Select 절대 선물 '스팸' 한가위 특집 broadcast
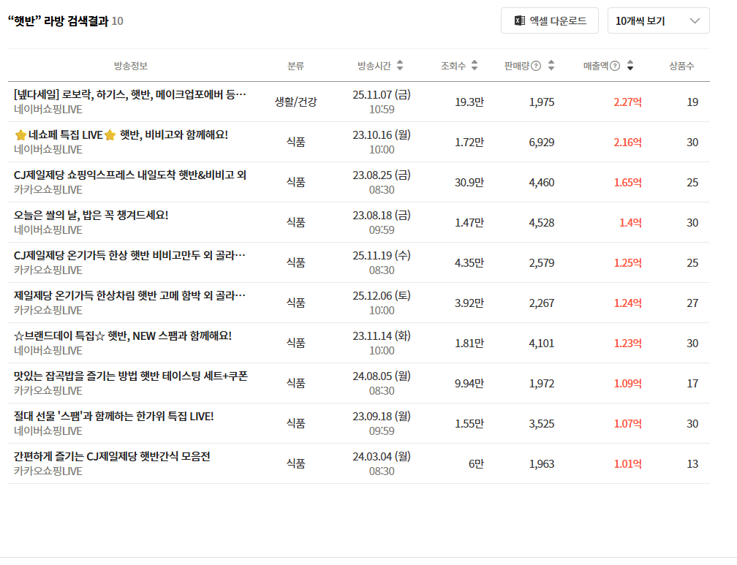This screenshot has width=737, height=565. click(114, 416)
